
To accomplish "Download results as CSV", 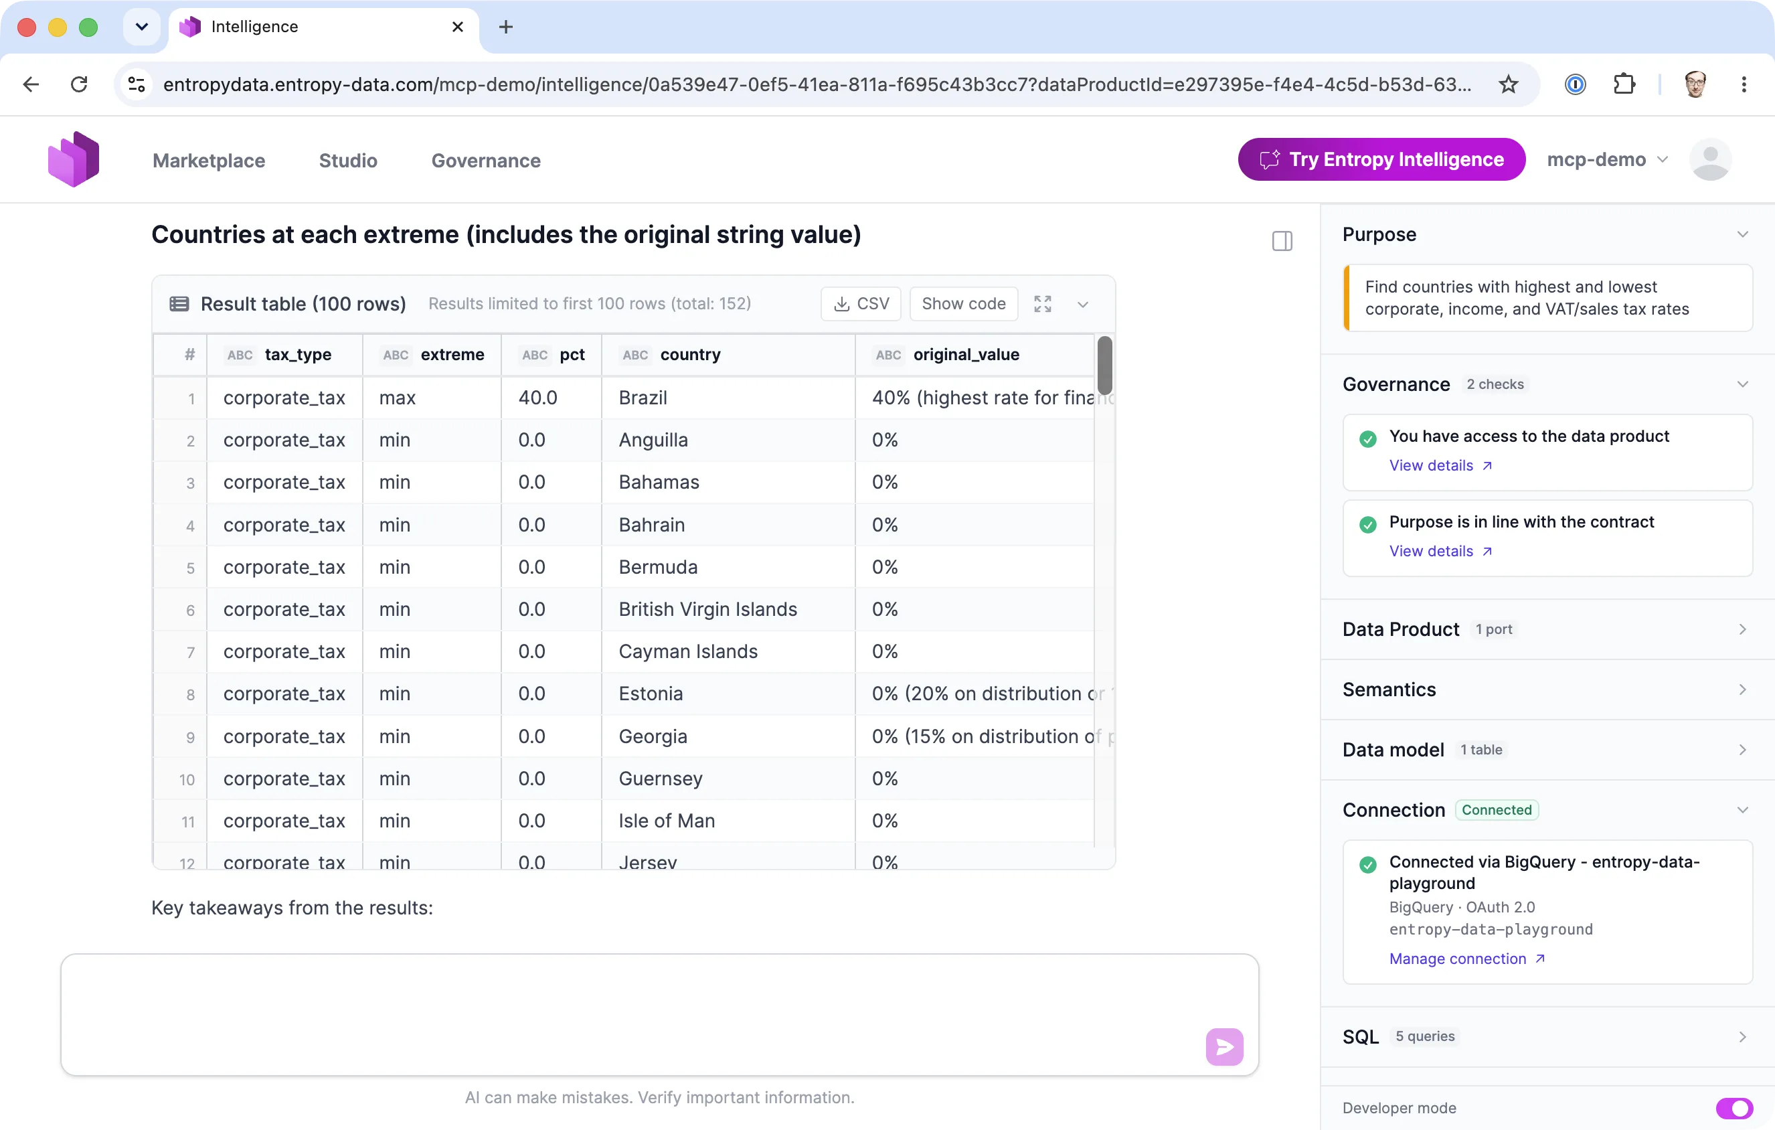I will (861, 304).
